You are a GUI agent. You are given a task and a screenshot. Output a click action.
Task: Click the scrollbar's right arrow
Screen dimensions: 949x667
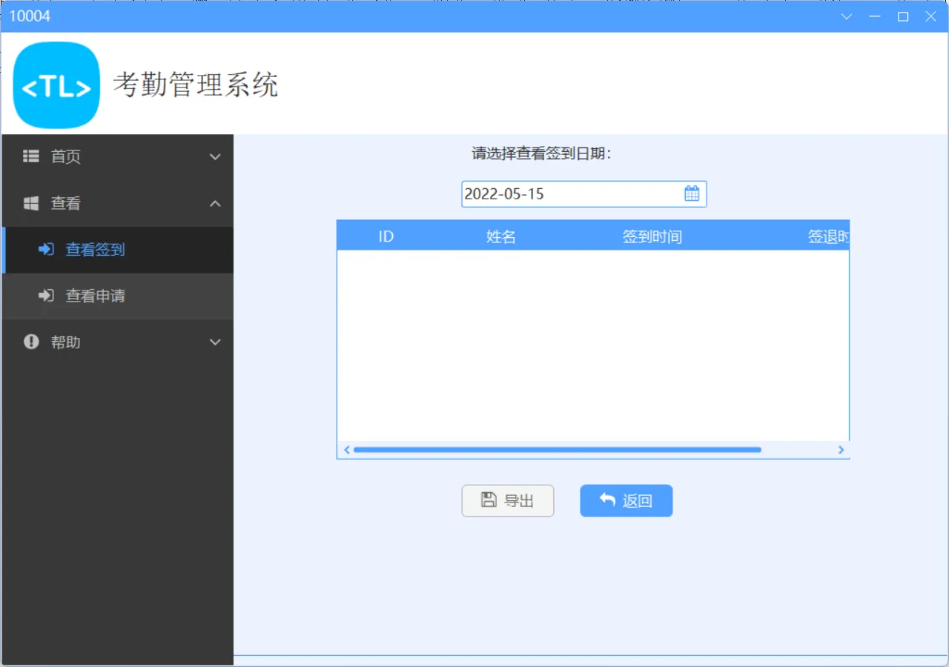point(841,450)
